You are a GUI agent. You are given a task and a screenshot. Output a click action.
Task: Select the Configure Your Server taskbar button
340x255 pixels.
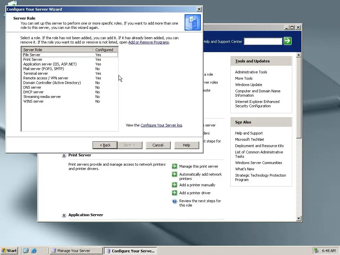tap(130, 251)
